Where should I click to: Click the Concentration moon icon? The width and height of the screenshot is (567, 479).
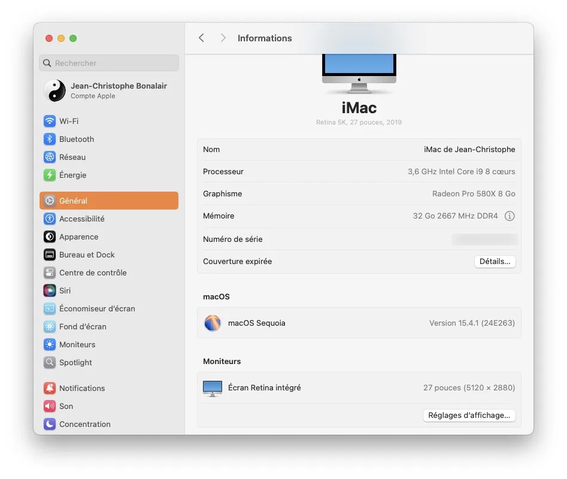click(x=50, y=425)
